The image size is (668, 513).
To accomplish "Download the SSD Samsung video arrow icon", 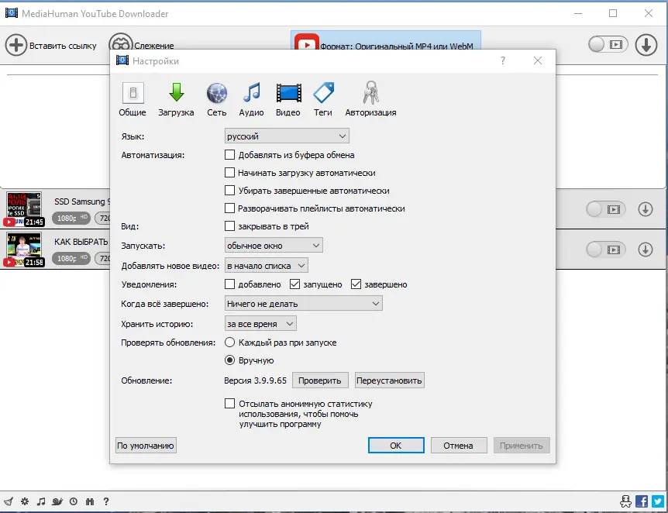I will click(x=646, y=209).
